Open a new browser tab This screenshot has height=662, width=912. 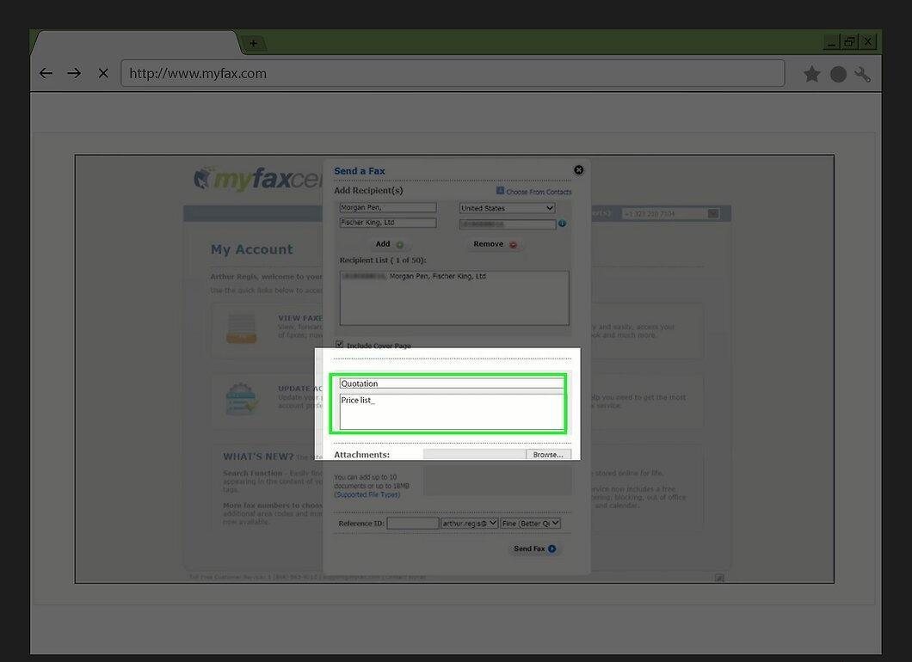(253, 43)
